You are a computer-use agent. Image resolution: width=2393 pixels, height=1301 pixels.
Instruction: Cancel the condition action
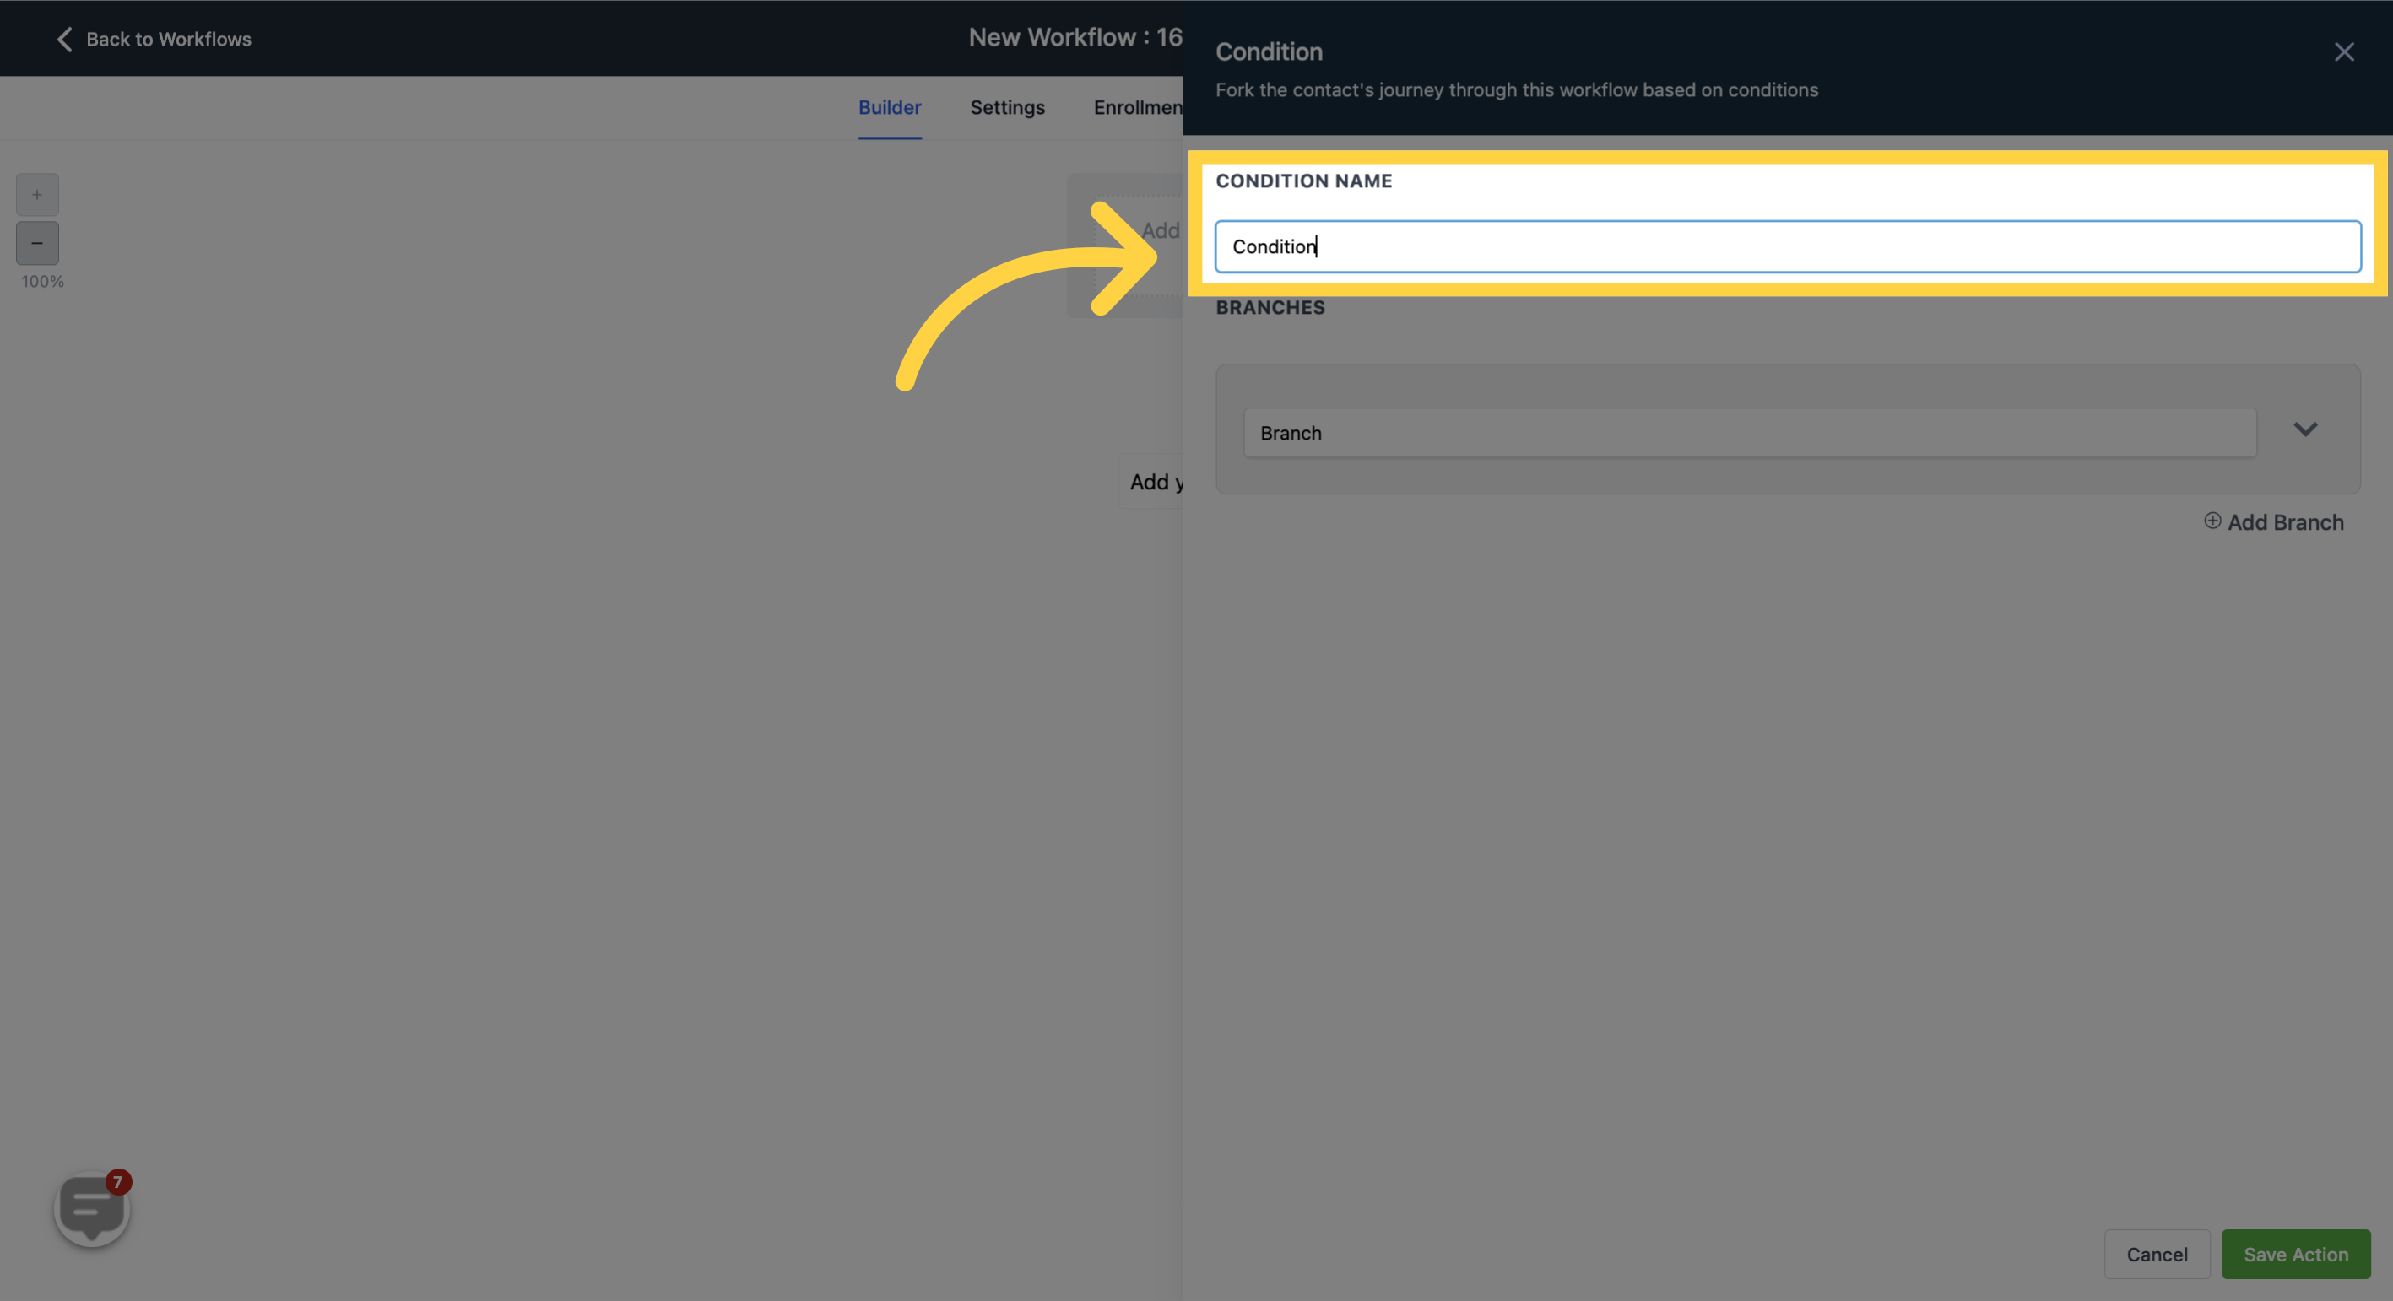click(x=2156, y=1254)
